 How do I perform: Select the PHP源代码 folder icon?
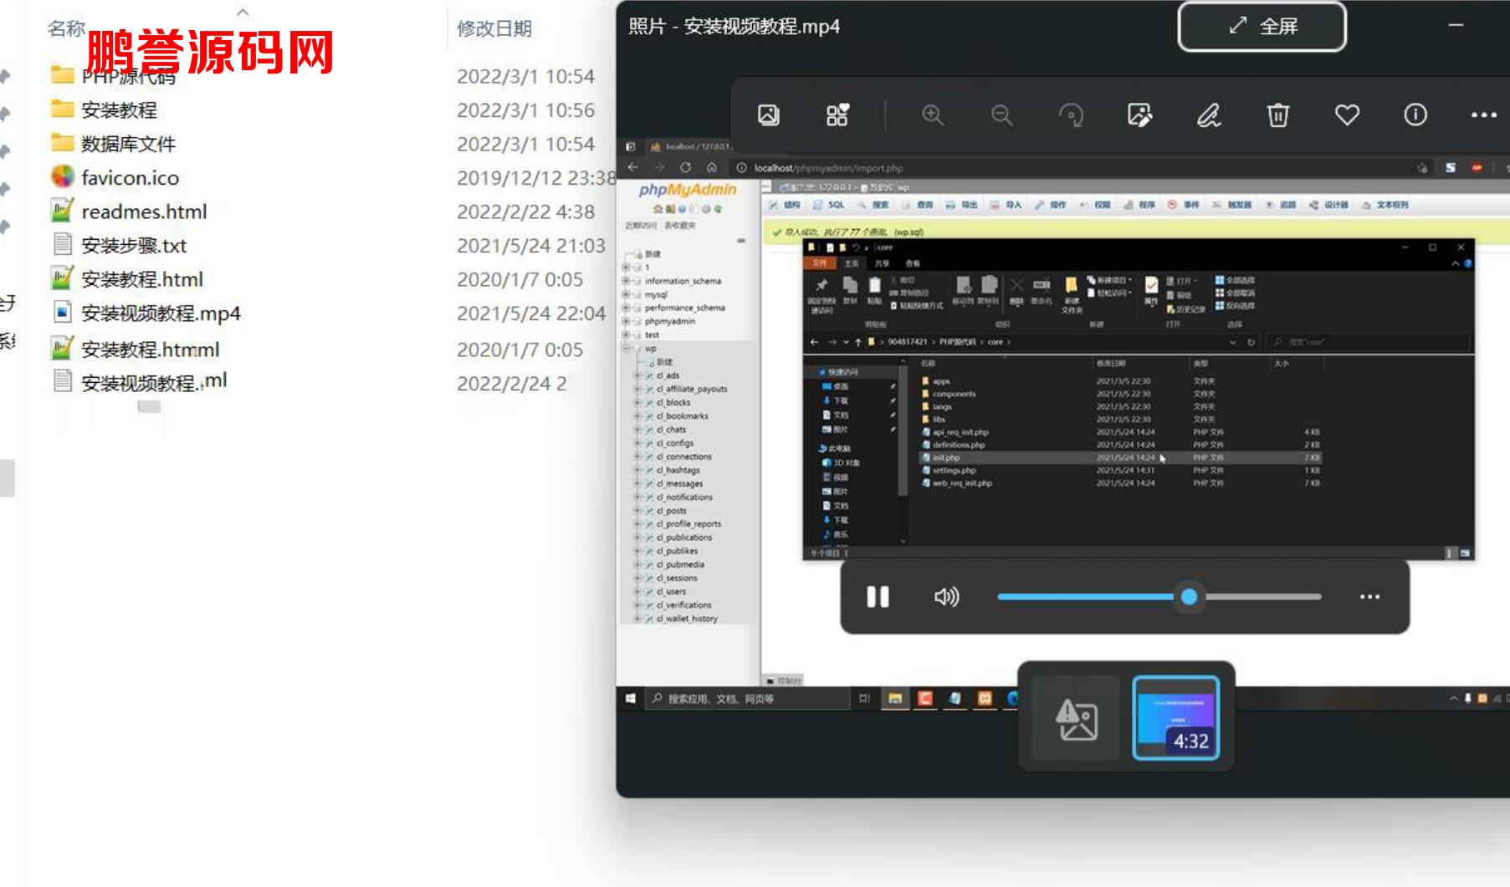[x=62, y=75]
